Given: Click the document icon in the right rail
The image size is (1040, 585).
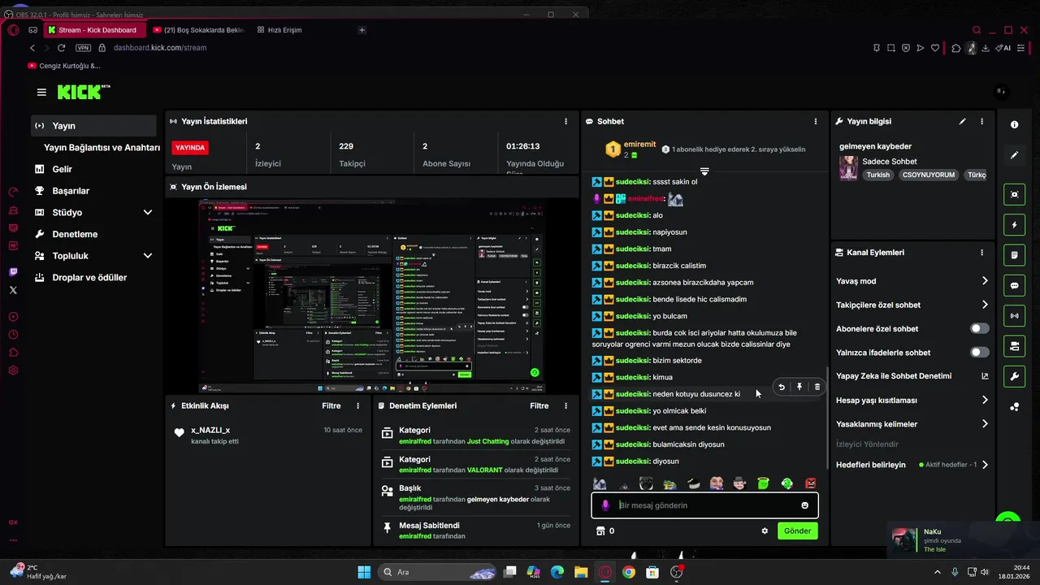Looking at the screenshot, I should click(x=1014, y=255).
